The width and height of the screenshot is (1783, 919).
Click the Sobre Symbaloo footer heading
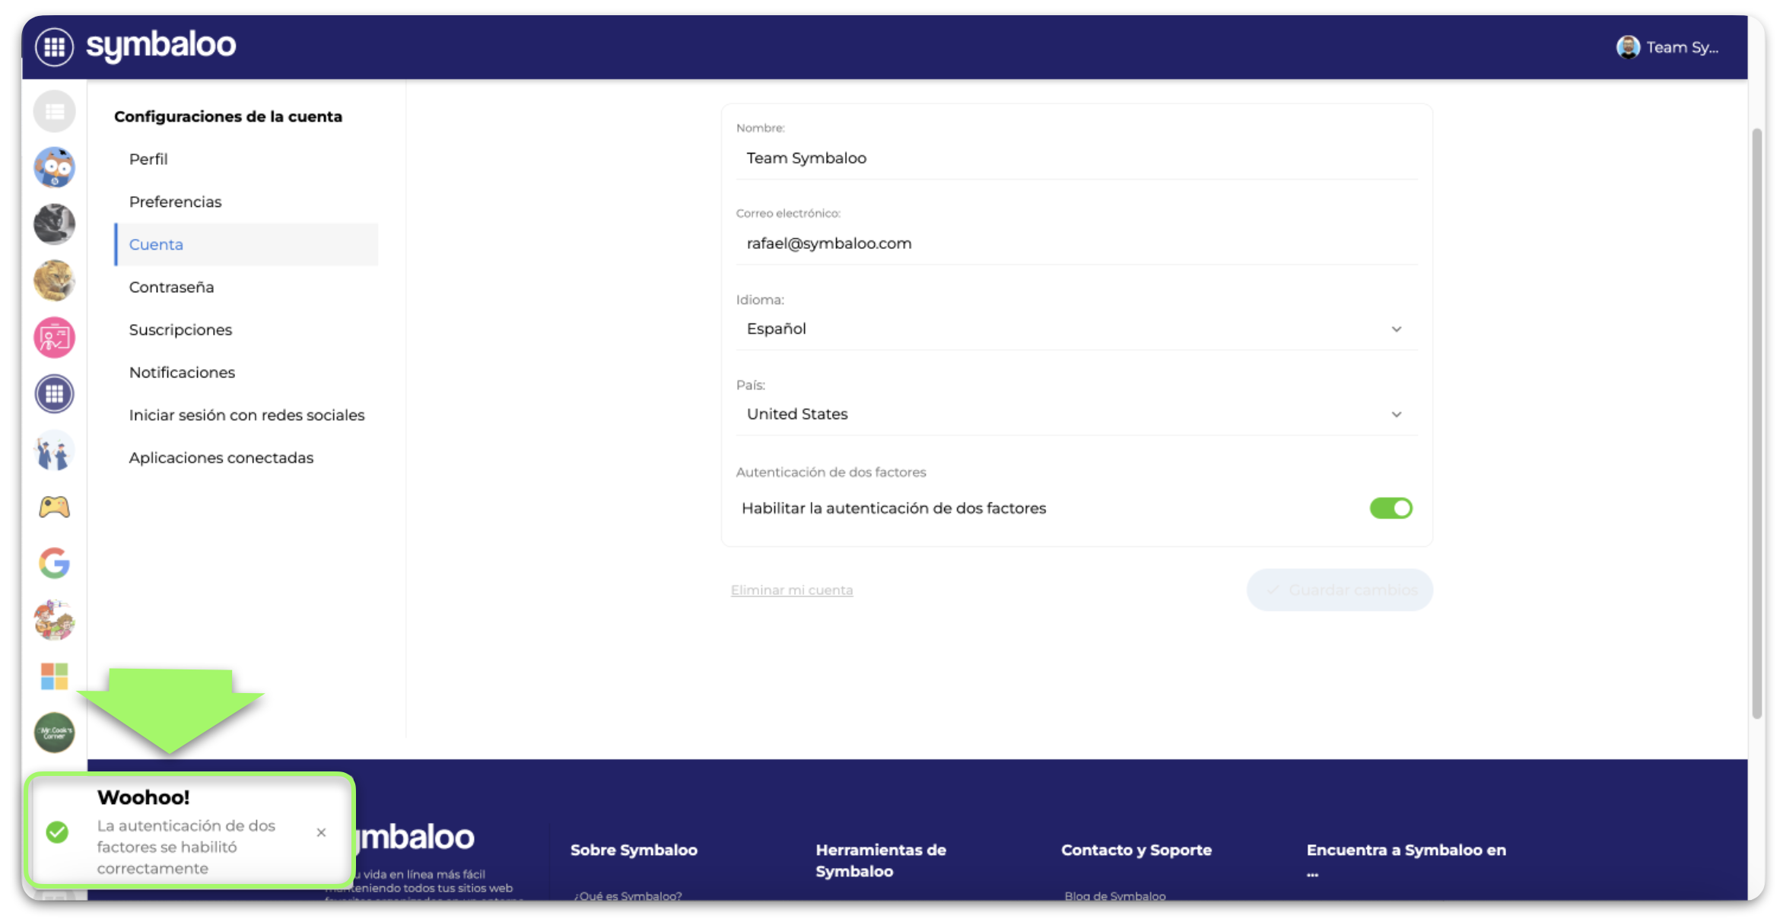tap(634, 850)
